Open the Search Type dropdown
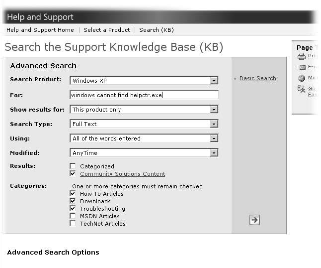 [x=214, y=124]
